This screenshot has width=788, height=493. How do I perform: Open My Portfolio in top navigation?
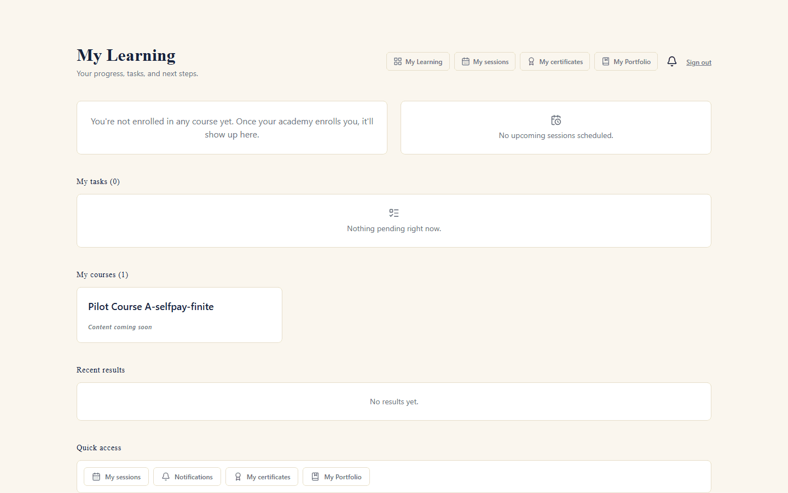coord(626,61)
